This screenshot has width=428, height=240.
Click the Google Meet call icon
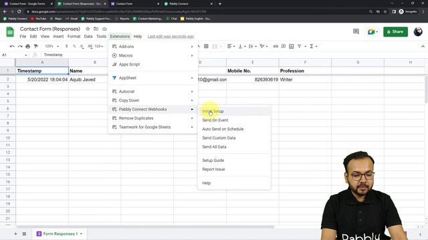click(371, 32)
